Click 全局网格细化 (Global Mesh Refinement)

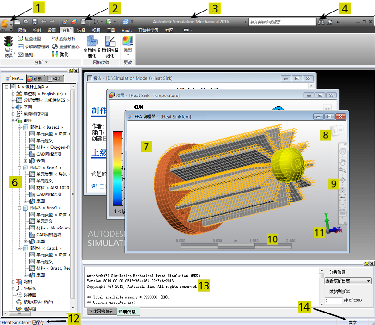coord(92,47)
